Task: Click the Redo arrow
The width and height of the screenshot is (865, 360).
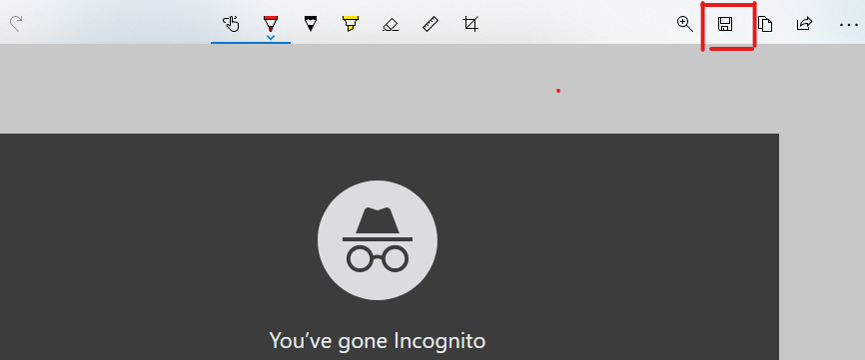Action: (16, 24)
